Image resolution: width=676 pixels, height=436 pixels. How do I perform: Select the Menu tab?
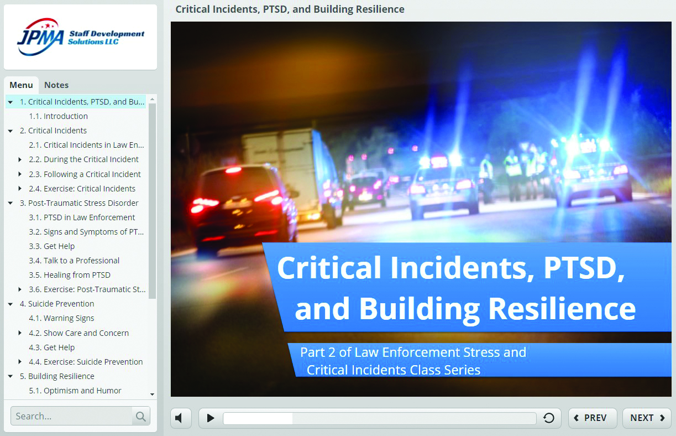[x=21, y=85]
